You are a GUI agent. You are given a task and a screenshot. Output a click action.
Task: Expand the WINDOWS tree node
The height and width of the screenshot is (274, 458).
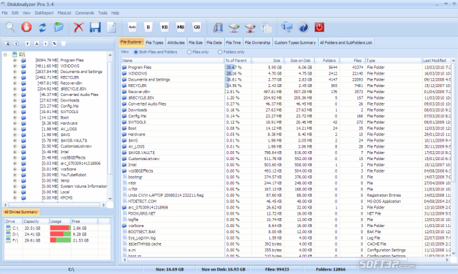click(x=14, y=66)
